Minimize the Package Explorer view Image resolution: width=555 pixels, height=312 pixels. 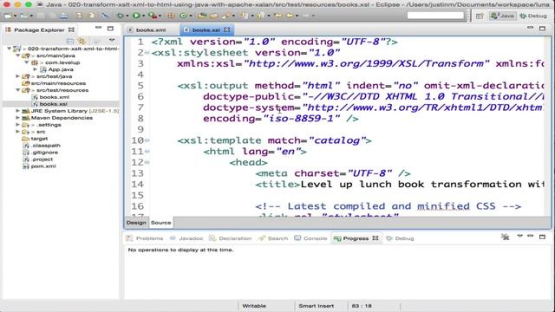coord(98,28)
